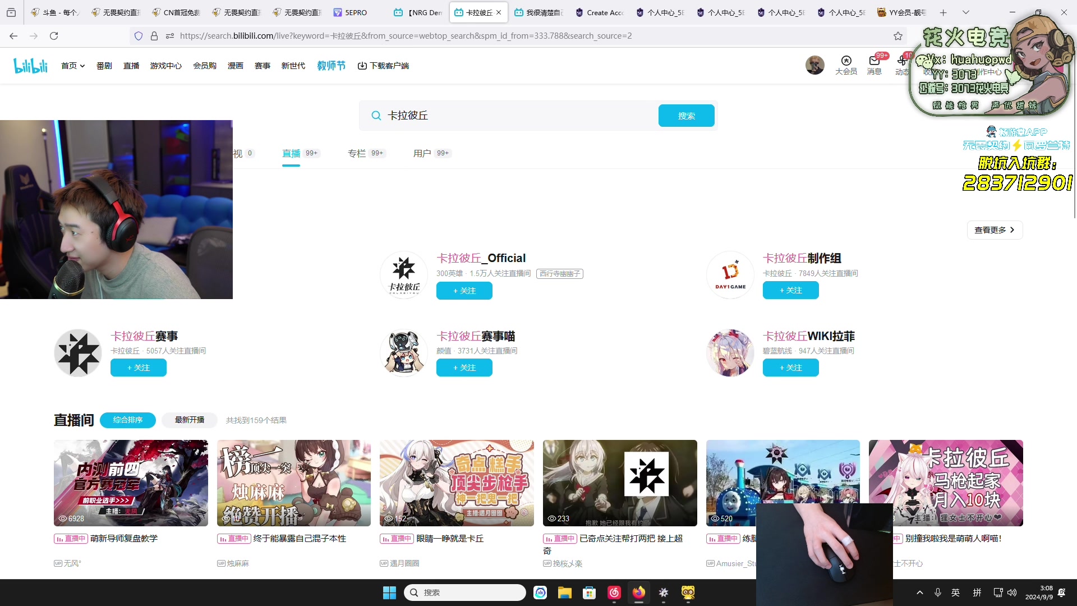Open the user avatar in the header
This screenshot has width=1077, height=606.
coord(815,65)
